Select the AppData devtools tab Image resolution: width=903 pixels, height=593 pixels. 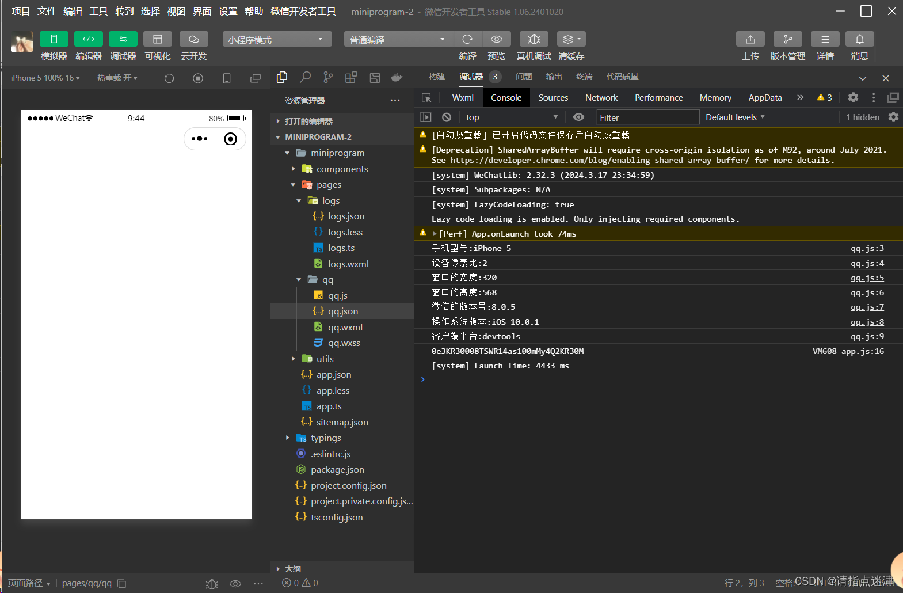(x=765, y=98)
